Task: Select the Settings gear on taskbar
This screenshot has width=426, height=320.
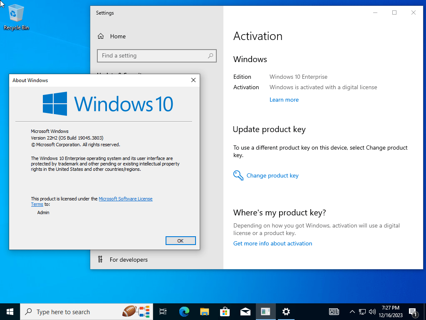Action: [286, 312]
